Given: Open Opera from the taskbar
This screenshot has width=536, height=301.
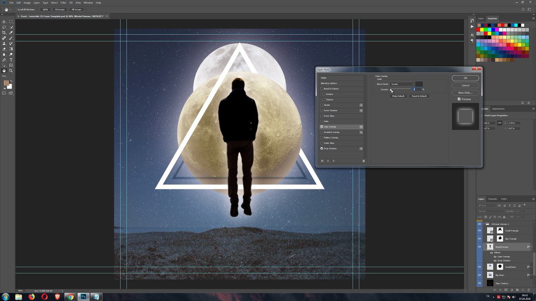Looking at the screenshot, I should pyautogui.click(x=44, y=297).
